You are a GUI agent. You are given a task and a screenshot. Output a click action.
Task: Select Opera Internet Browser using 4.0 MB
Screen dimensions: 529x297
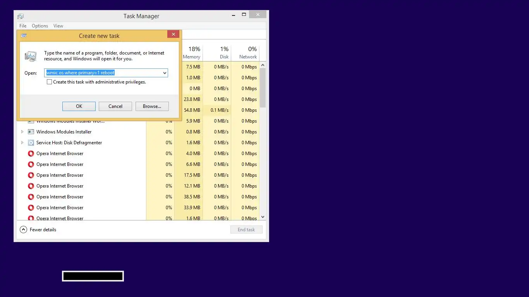point(60,154)
